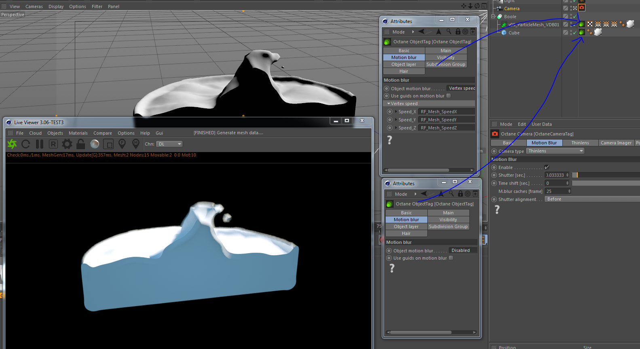
Task: Toggle lock icon in upper Attributes window
Action: [458, 32]
